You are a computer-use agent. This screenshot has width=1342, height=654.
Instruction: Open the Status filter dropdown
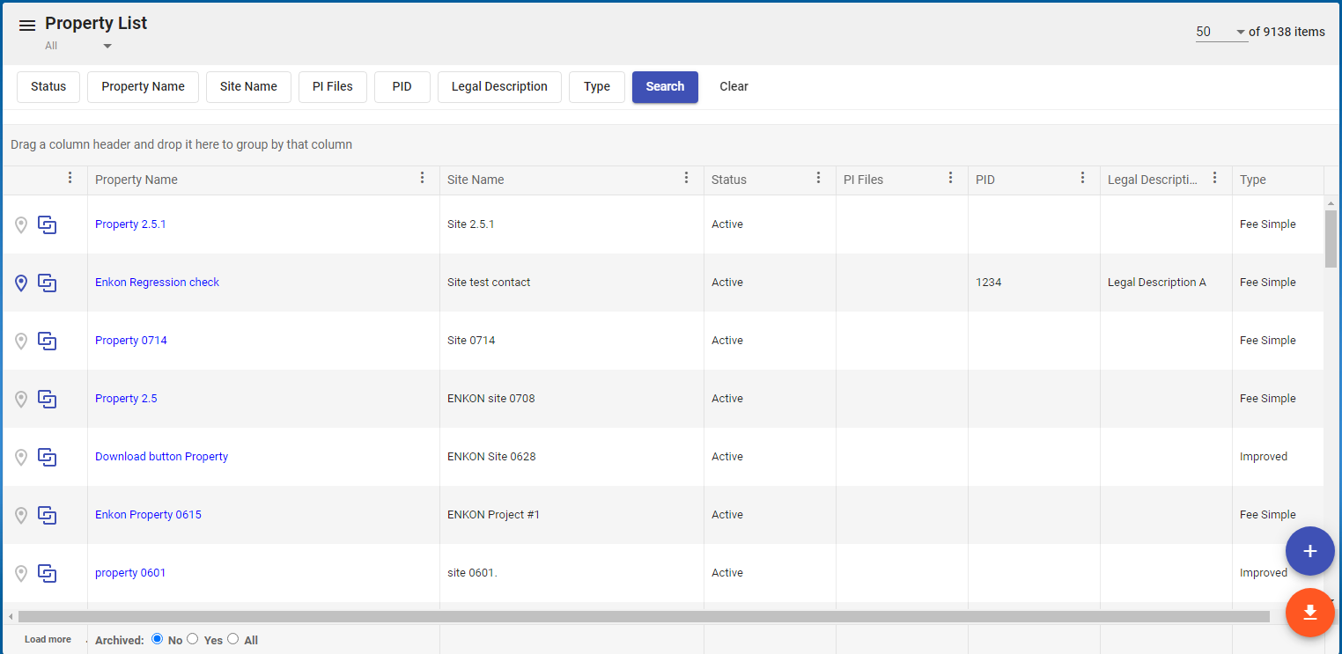[48, 87]
